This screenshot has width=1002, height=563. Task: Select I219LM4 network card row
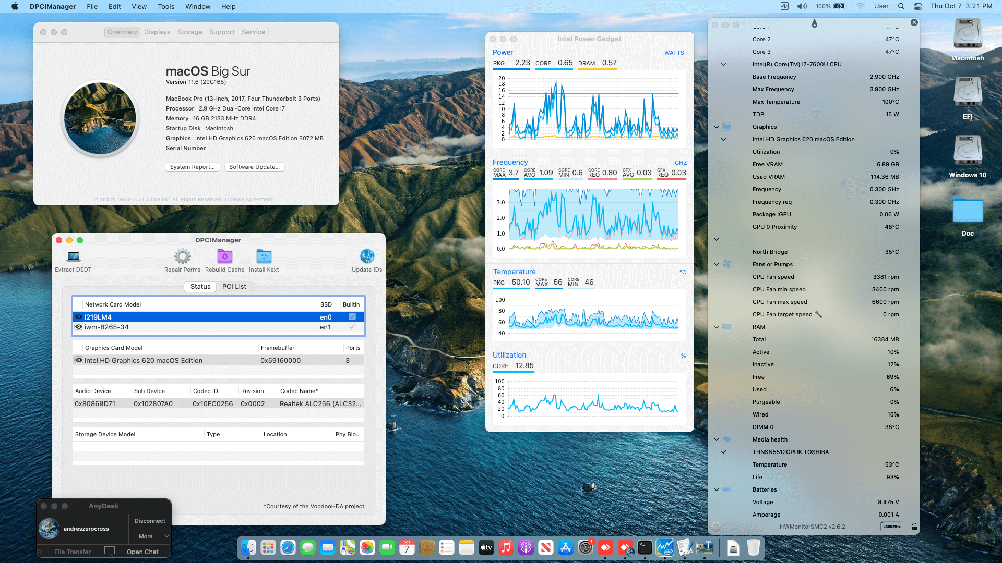218,317
